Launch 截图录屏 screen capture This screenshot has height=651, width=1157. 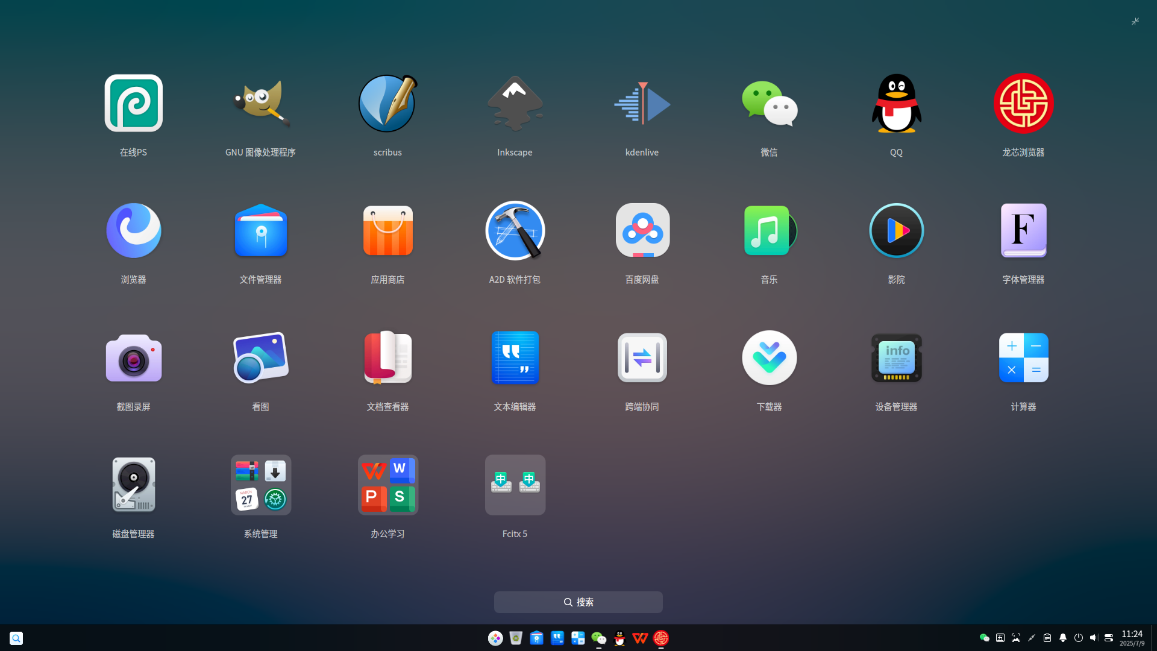(x=133, y=358)
